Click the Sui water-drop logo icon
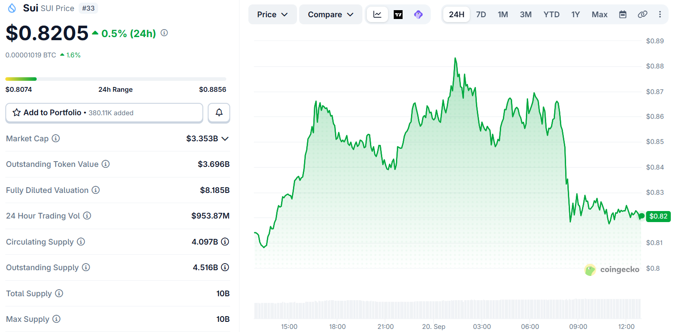This screenshot has width=677, height=332. click(12, 8)
